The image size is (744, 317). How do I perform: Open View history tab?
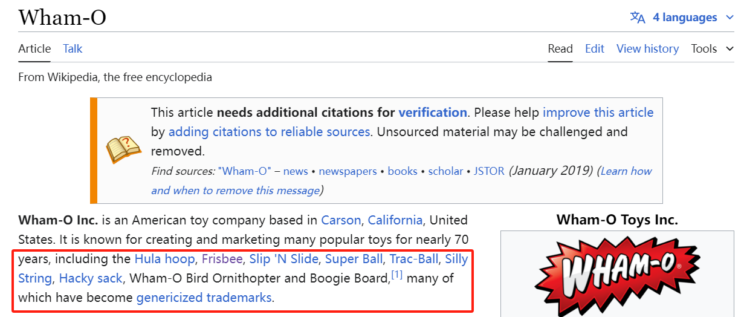pyautogui.click(x=647, y=48)
